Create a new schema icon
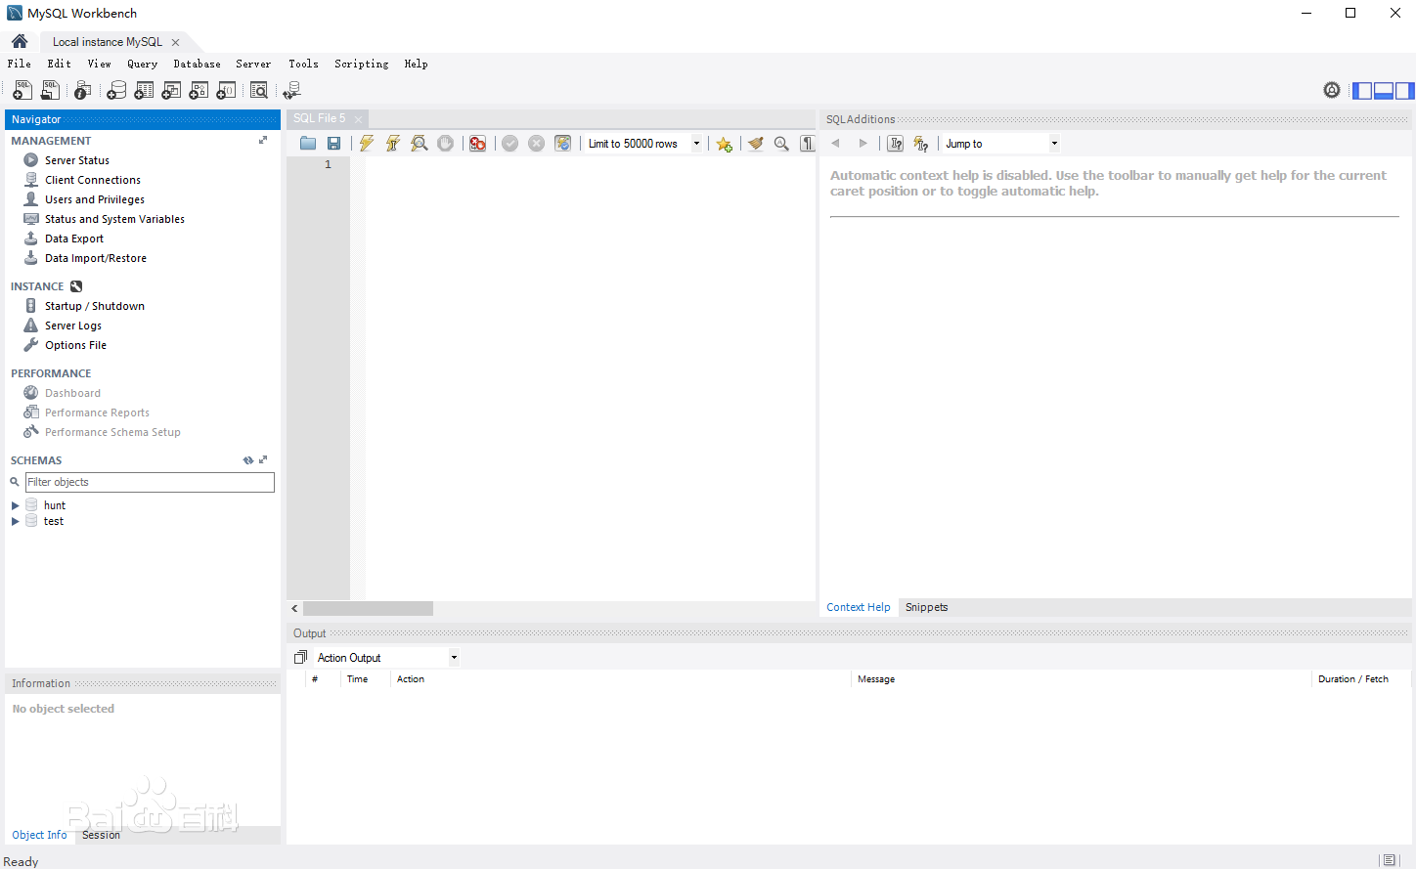 click(x=116, y=90)
